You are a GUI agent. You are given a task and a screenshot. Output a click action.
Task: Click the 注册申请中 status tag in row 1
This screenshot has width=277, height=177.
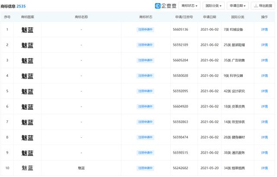click(145, 29)
